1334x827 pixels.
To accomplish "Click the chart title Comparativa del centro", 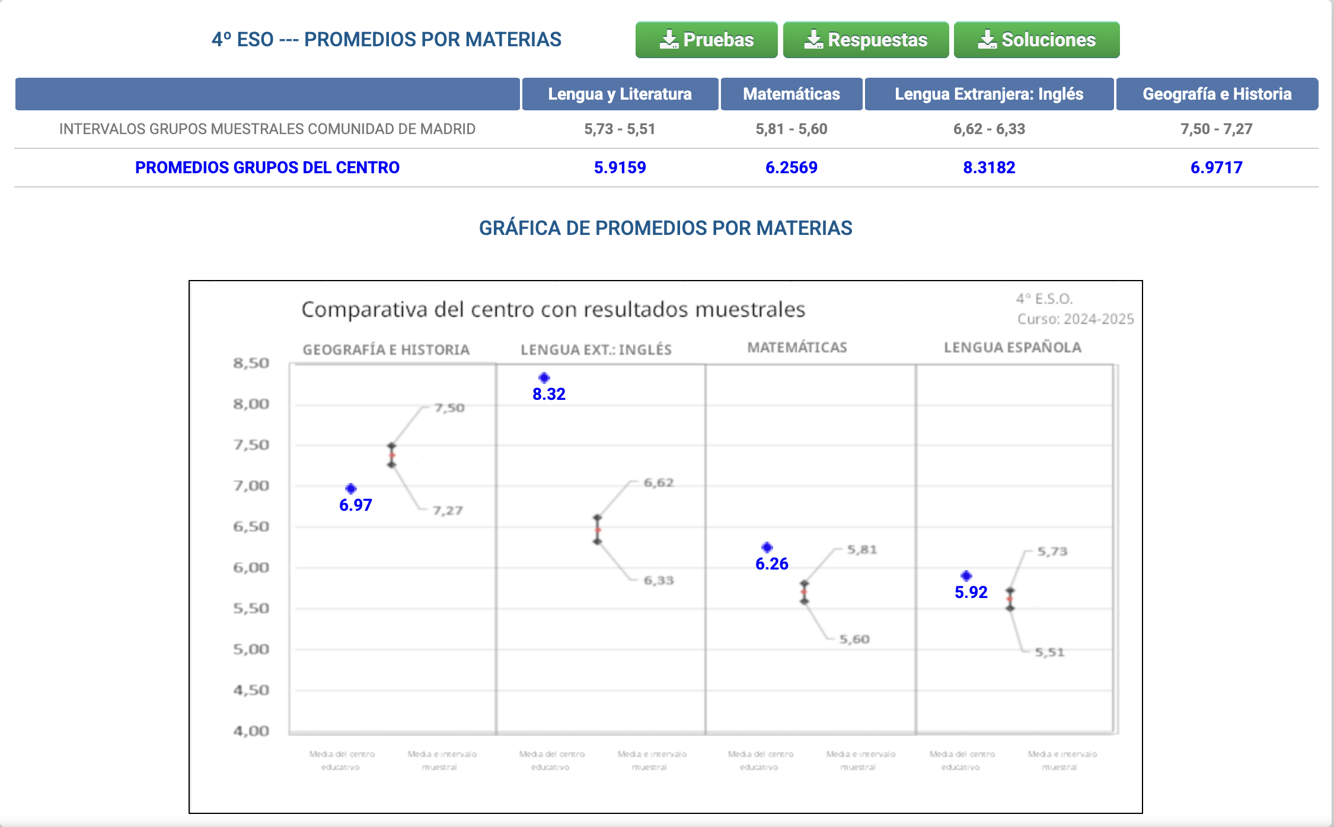I will (x=553, y=309).
